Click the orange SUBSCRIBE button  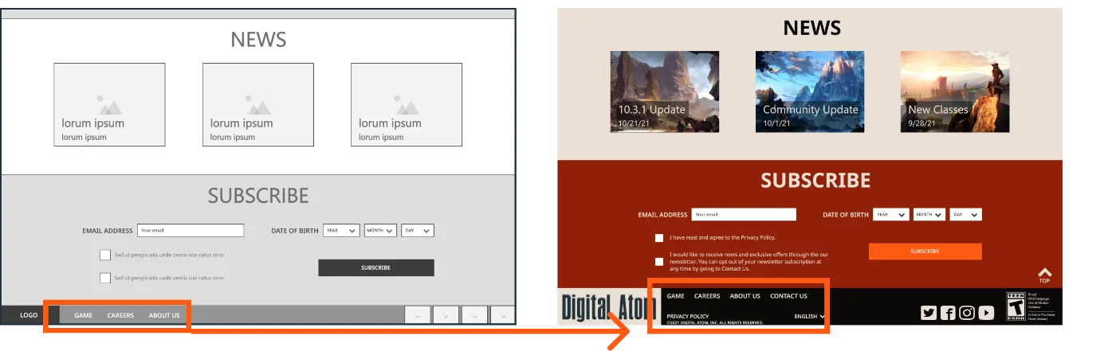925,252
